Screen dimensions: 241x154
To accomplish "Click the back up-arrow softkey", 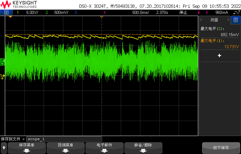I will coord(4,148).
